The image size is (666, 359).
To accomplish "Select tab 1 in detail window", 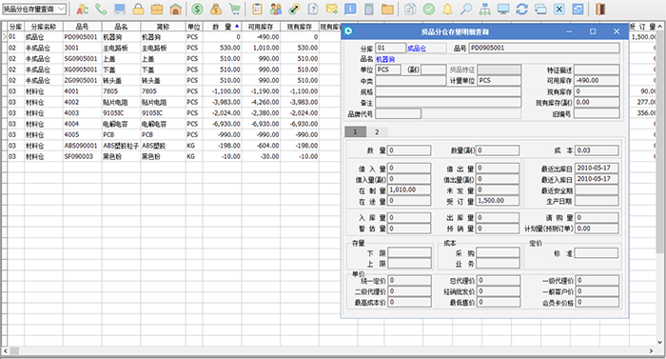I will coord(355,131).
